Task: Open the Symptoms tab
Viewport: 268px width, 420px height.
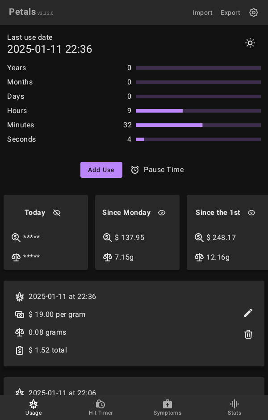Action: point(167,407)
